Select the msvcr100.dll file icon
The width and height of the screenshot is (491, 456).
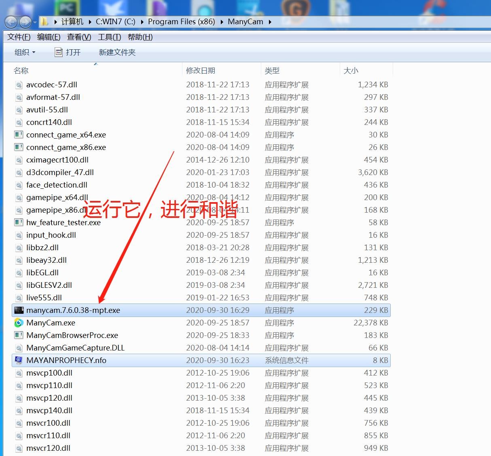point(19,423)
